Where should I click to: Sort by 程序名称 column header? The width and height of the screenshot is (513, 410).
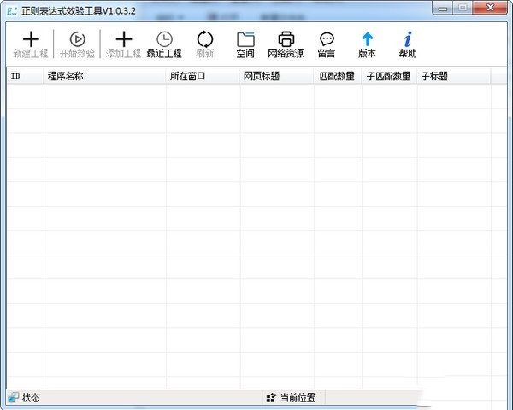click(104, 76)
